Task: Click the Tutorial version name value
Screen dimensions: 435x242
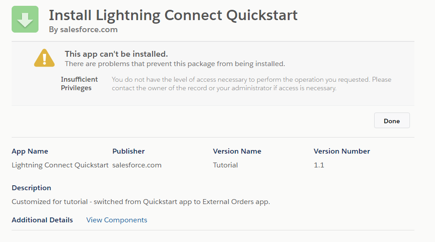Action: click(226, 165)
